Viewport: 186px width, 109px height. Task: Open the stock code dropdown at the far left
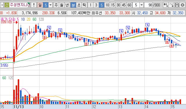coord(2,5)
